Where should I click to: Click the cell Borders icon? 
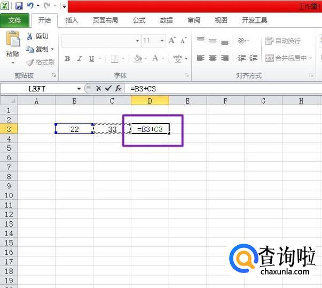[x=115, y=59]
